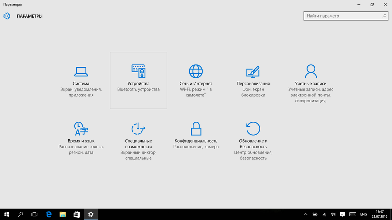The height and width of the screenshot is (220, 392).
Task: Open the Action Center notifications icon
Action: (342, 214)
